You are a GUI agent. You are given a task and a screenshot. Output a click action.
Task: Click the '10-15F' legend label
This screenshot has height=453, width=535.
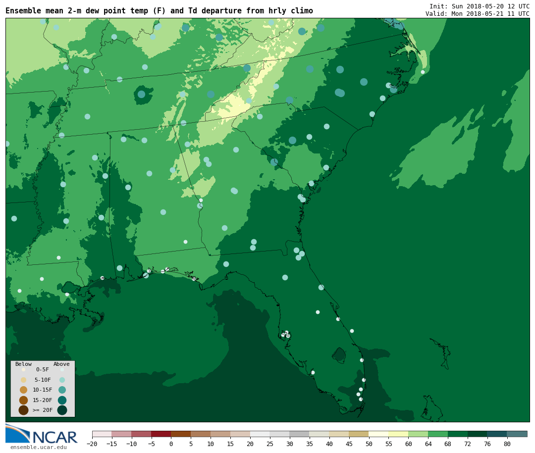43,390
